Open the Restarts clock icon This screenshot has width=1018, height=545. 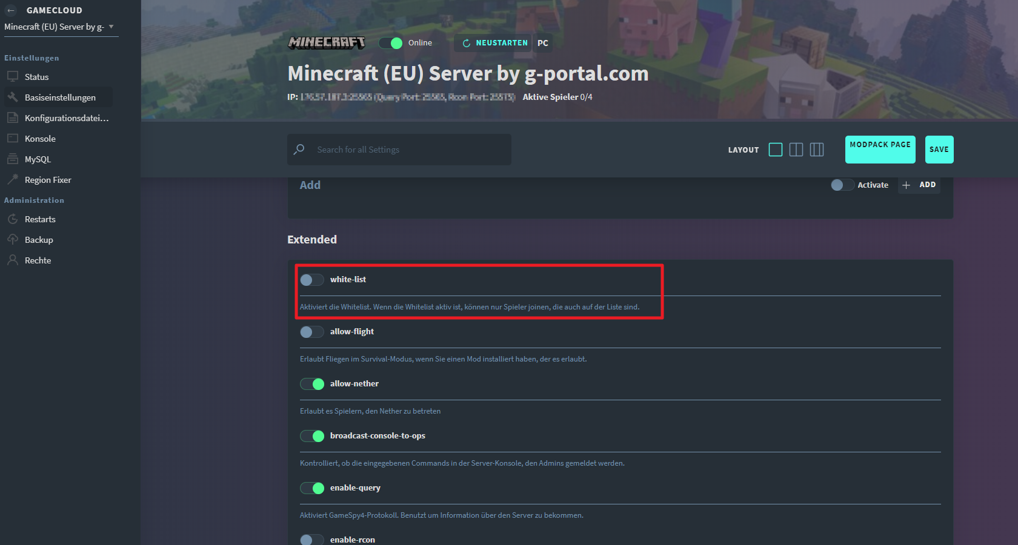[13, 219]
